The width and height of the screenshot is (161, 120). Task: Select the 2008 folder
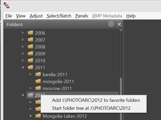pyautogui.click(x=40, y=47)
